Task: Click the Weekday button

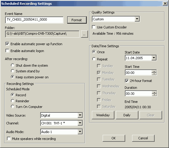Action: click(103, 115)
